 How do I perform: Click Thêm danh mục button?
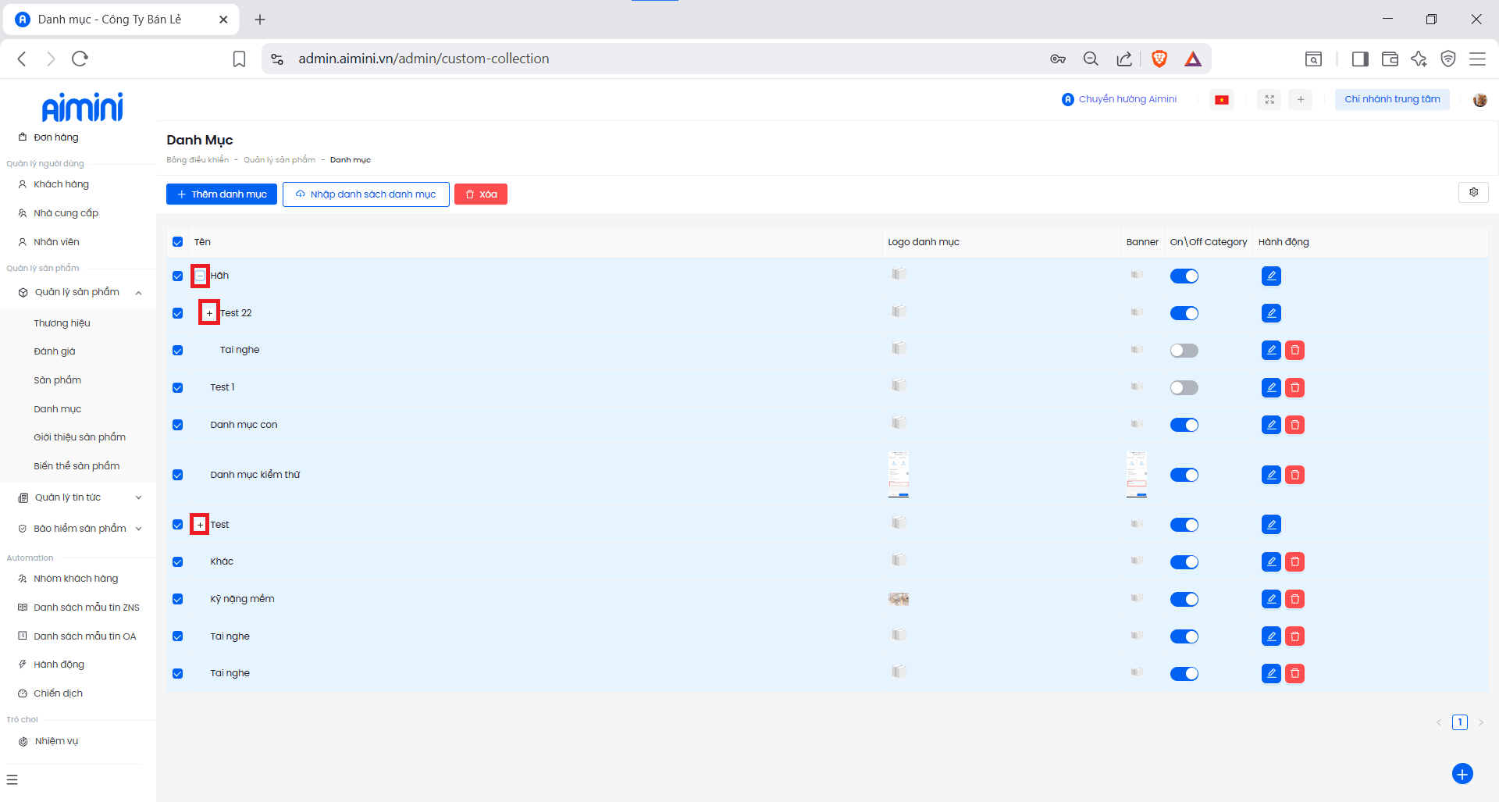[x=222, y=194]
